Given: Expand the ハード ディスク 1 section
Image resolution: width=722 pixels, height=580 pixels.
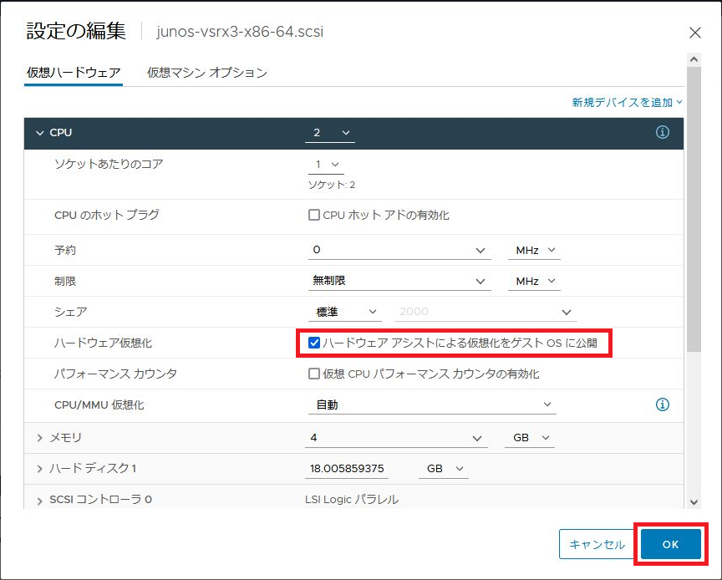Looking at the screenshot, I should [x=39, y=469].
